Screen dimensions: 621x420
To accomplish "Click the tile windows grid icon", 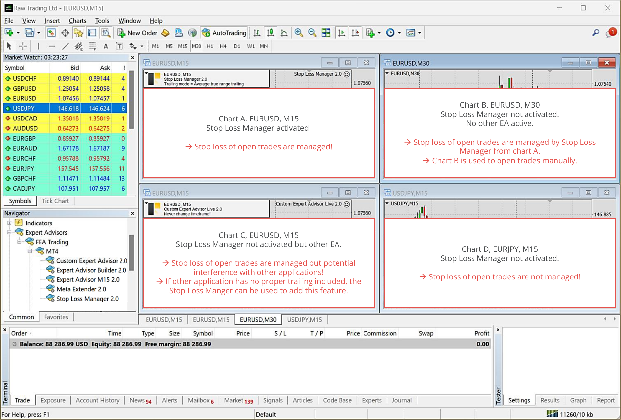I will click(x=326, y=33).
